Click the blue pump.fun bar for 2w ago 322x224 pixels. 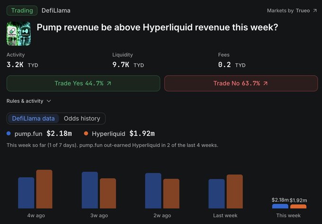pos(153,190)
